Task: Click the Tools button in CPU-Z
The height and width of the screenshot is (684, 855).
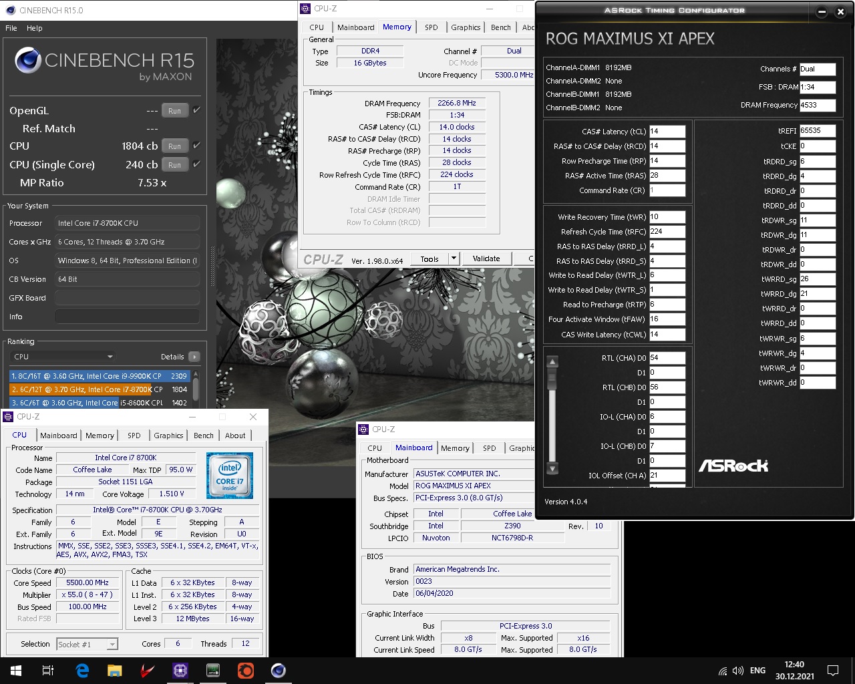Action: [430, 259]
